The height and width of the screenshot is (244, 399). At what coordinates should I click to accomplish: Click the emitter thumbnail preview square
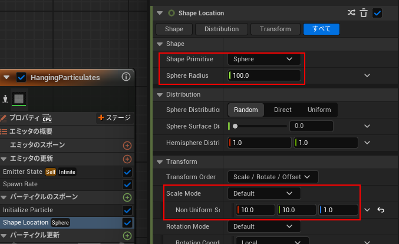(x=19, y=98)
